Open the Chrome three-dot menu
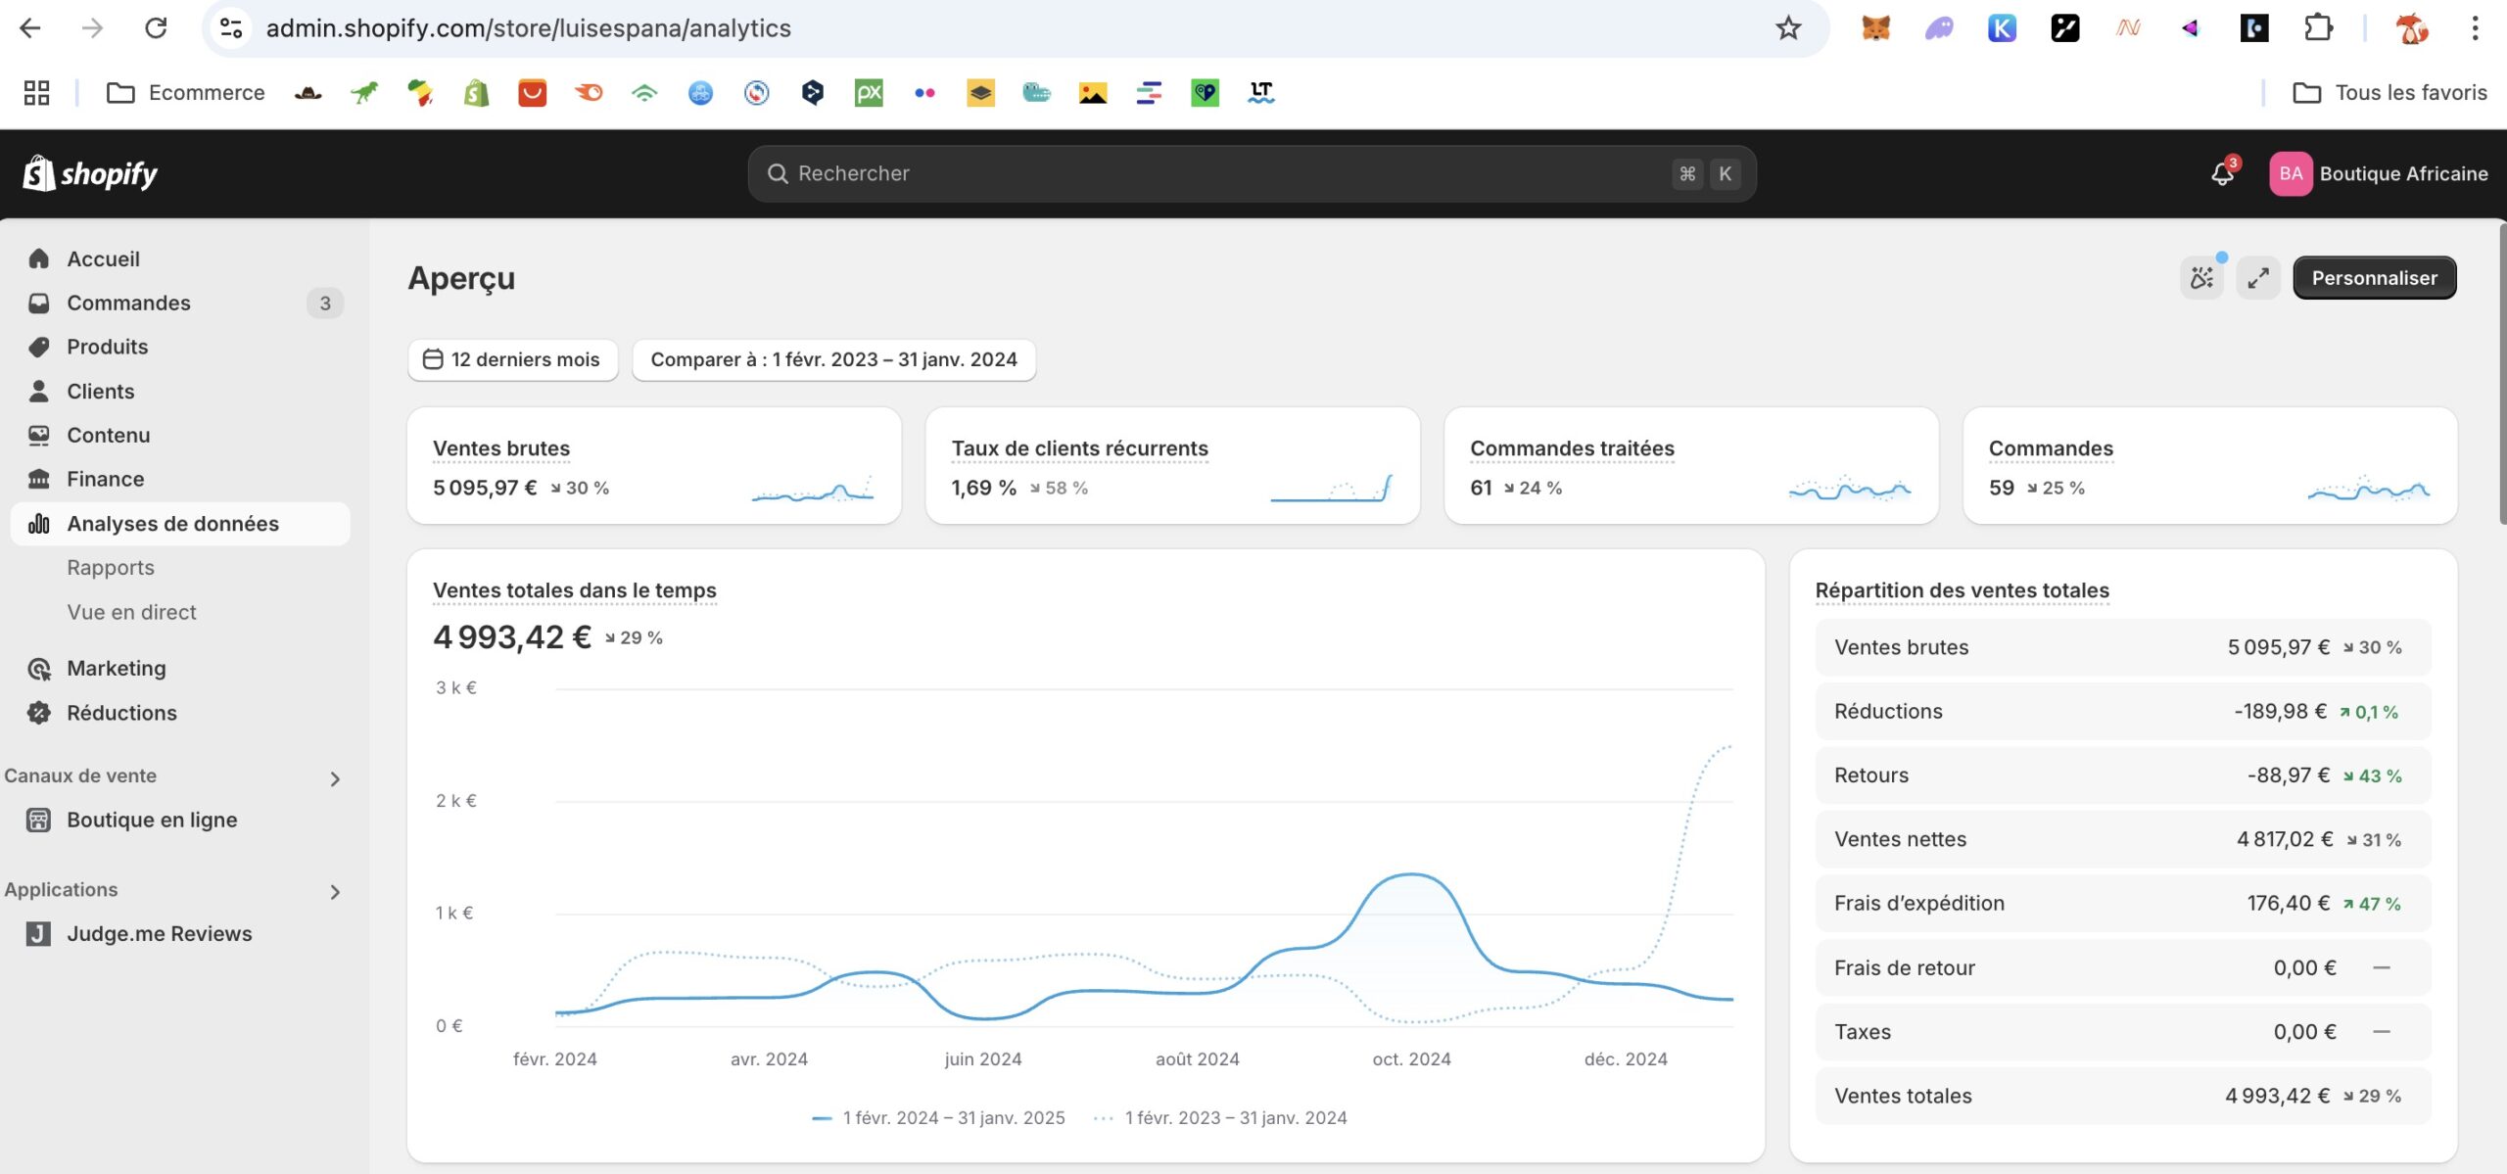The image size is (2507, 1174). (x=2475, y=28)
